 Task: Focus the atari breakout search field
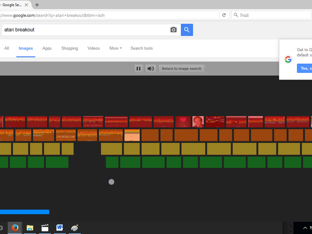[86, 30]
